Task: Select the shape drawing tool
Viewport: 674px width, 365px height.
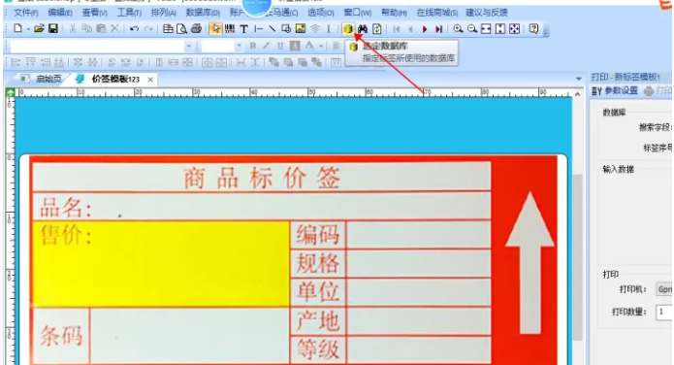Action: pyautogui.click(x=286, y=29)
